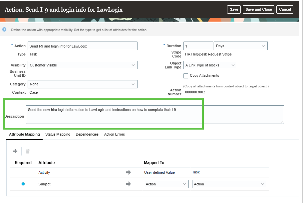Click the arrow icon in Activity row

click(129, 172)
